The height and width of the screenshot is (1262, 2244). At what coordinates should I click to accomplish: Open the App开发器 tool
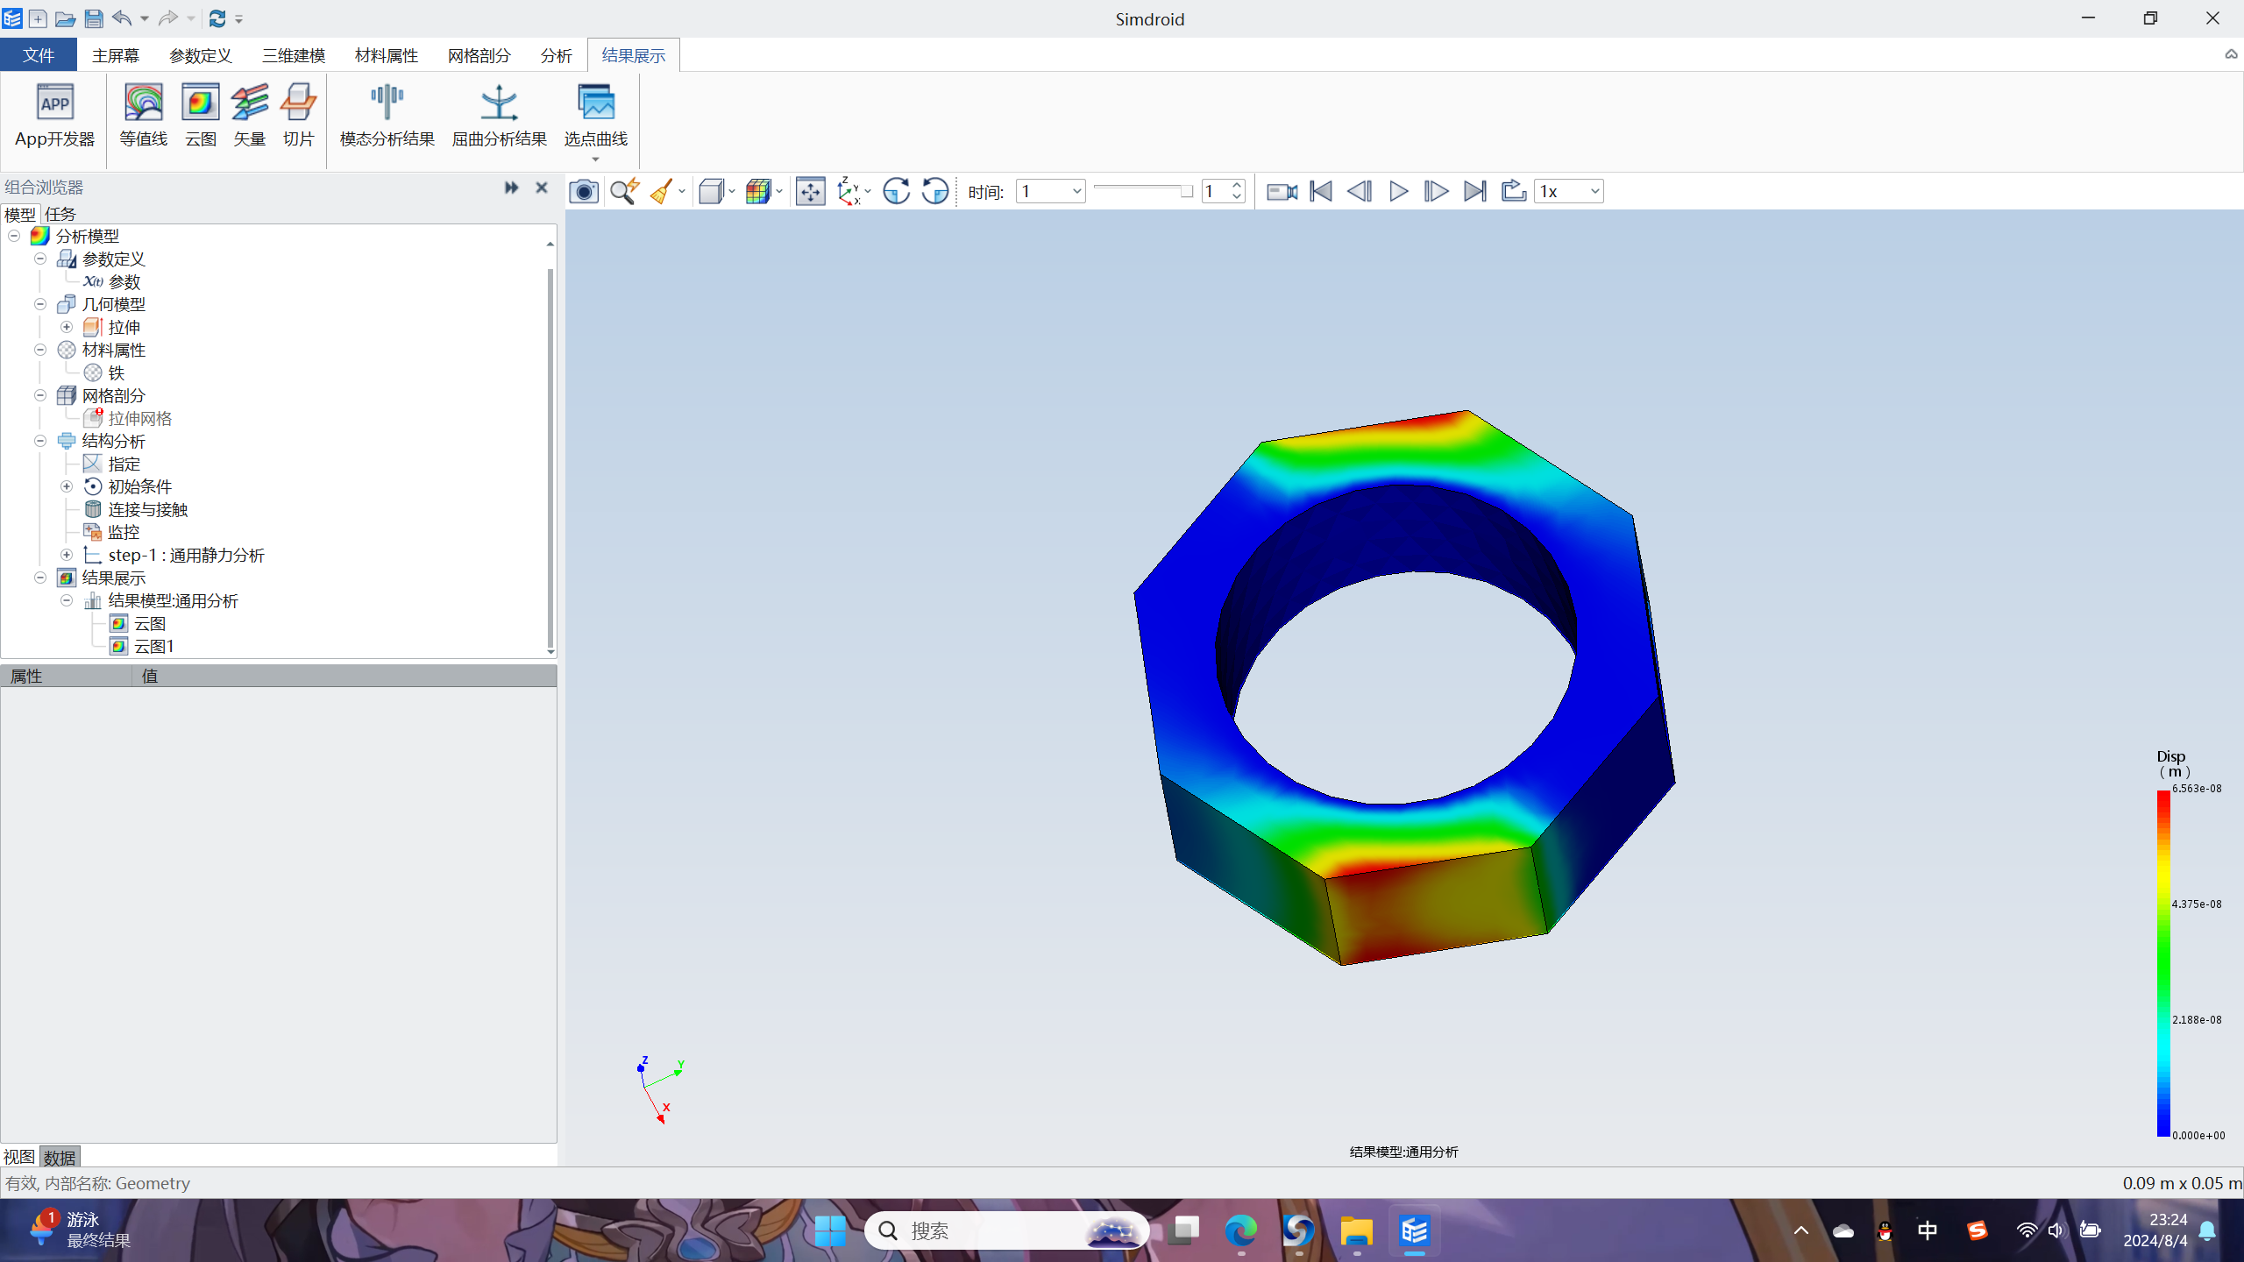click(x=54, y=115)
